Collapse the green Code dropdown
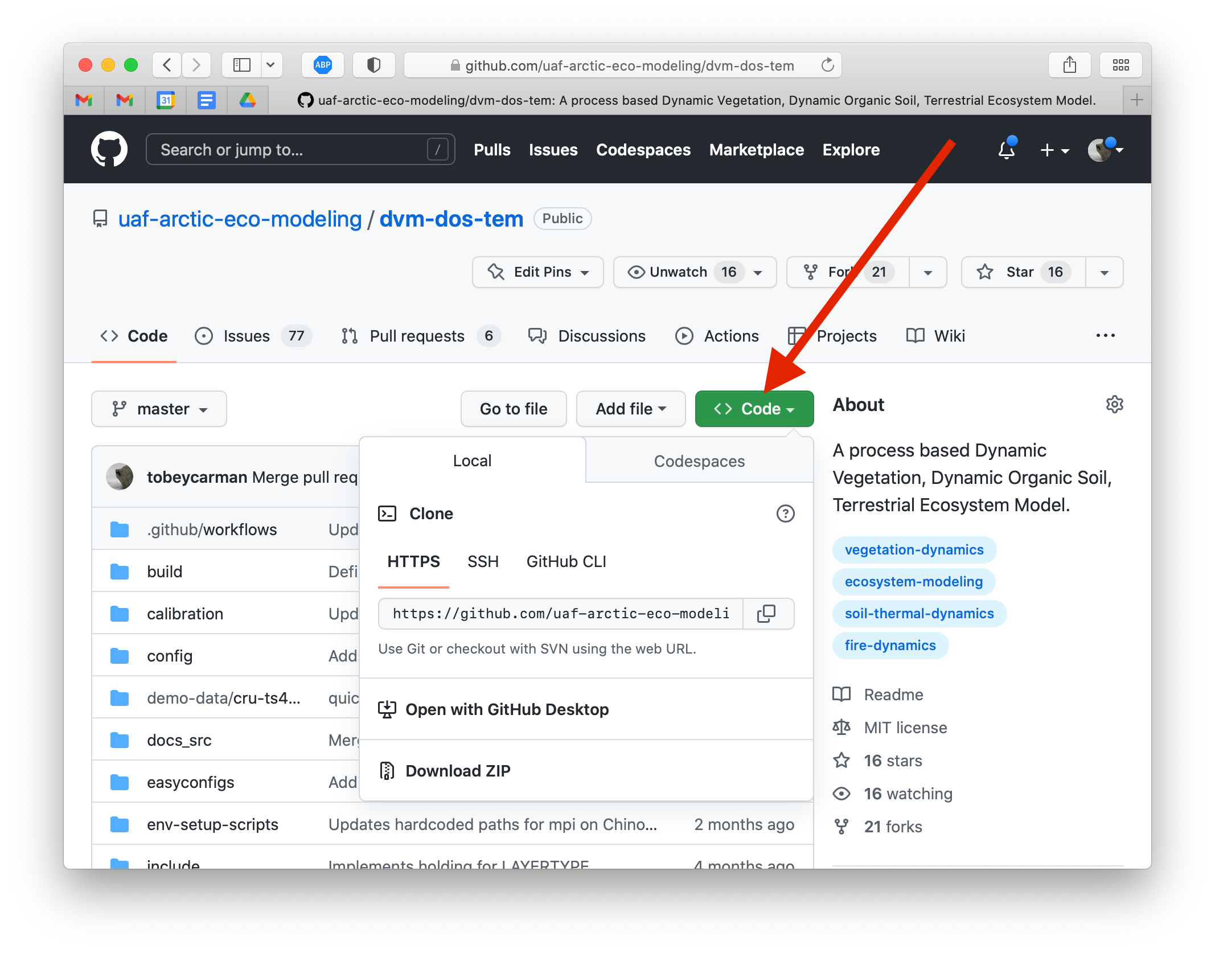This screenshot has width=1215, height=953. [754, 409]
